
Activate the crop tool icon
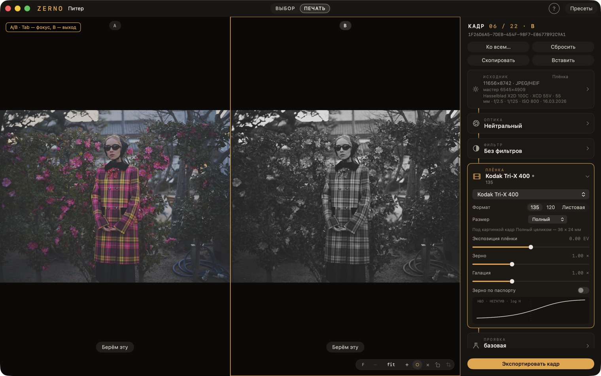click(448, 365)
